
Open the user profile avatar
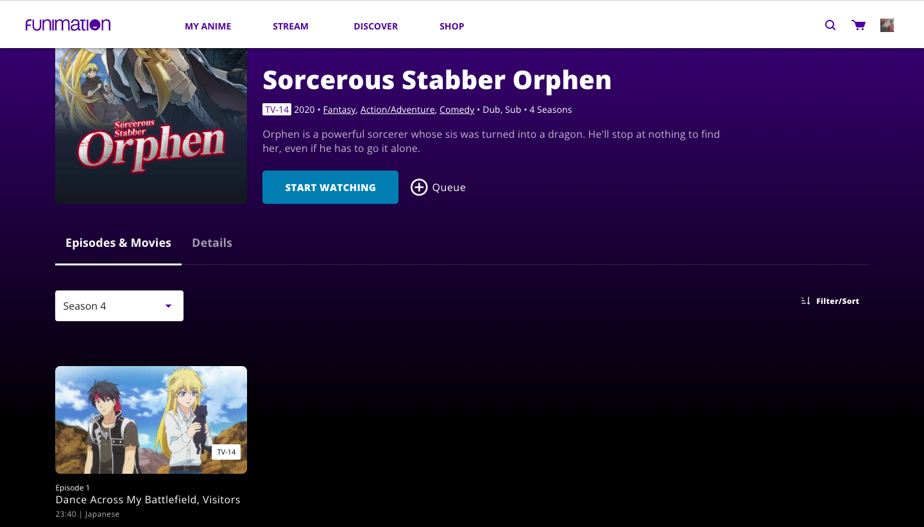coord(887,26)
